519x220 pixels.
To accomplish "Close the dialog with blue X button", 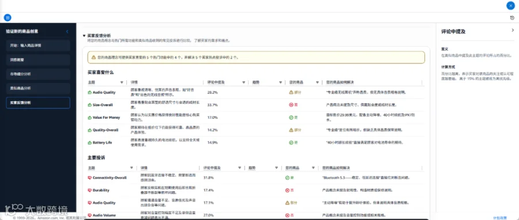I will pyautogui.click(x=510, y=6).
